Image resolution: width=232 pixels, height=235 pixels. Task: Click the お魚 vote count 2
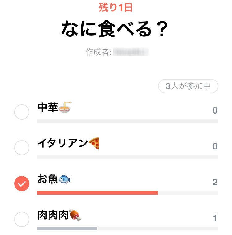click(x=215, y=182)
